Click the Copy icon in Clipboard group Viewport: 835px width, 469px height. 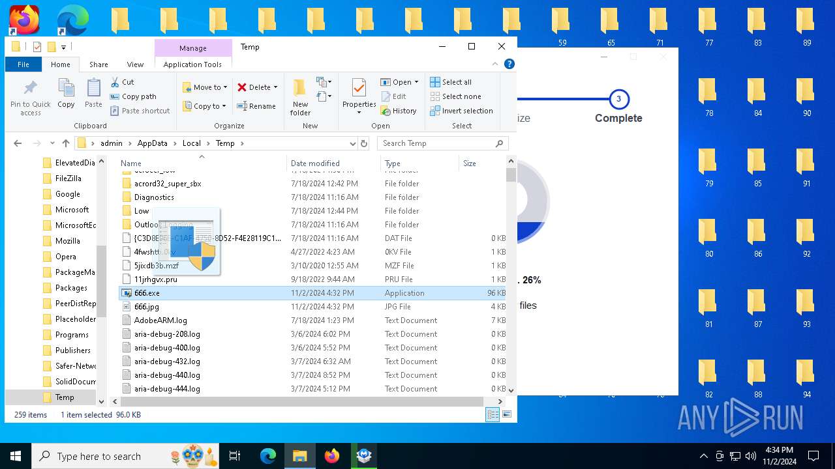click(66, 93)
